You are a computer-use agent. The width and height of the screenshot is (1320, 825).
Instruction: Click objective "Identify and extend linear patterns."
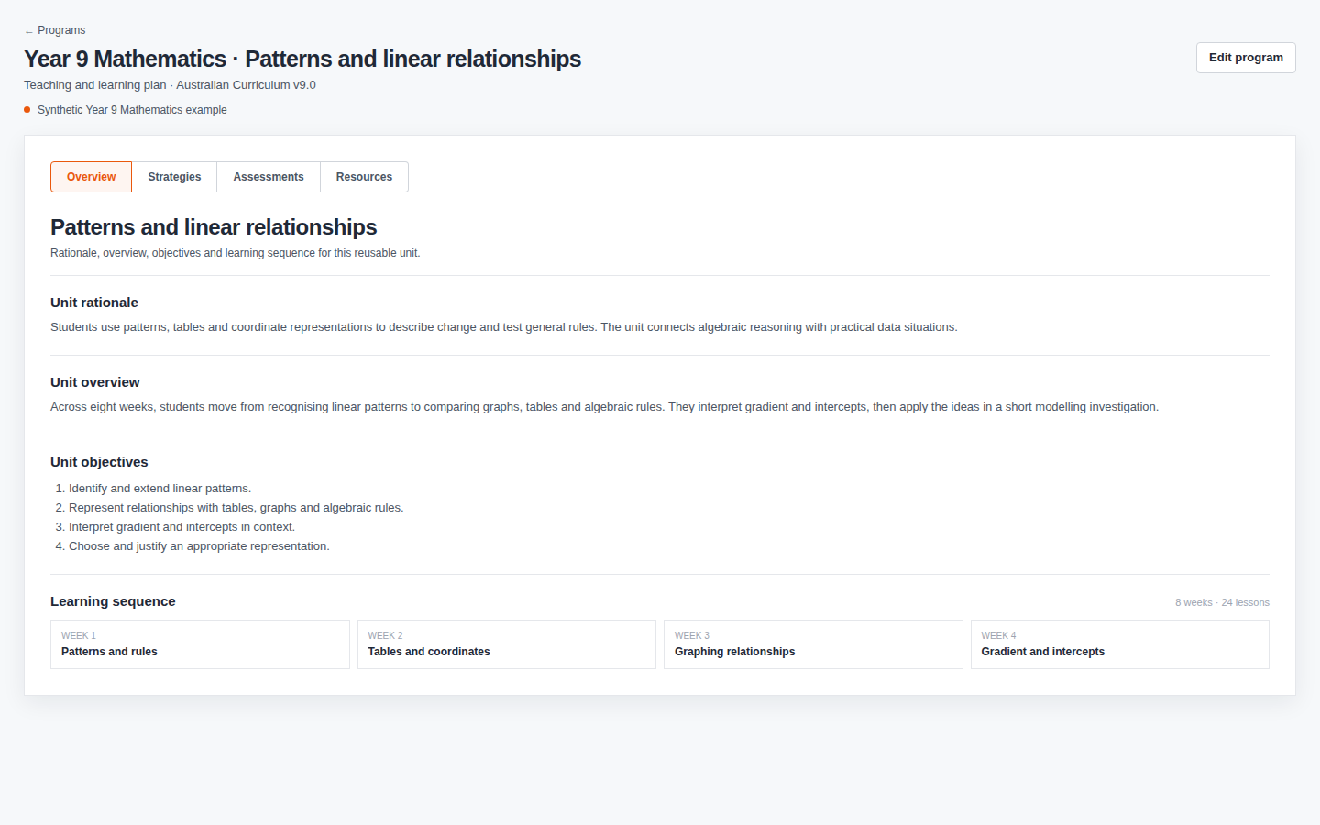point(159,489)
